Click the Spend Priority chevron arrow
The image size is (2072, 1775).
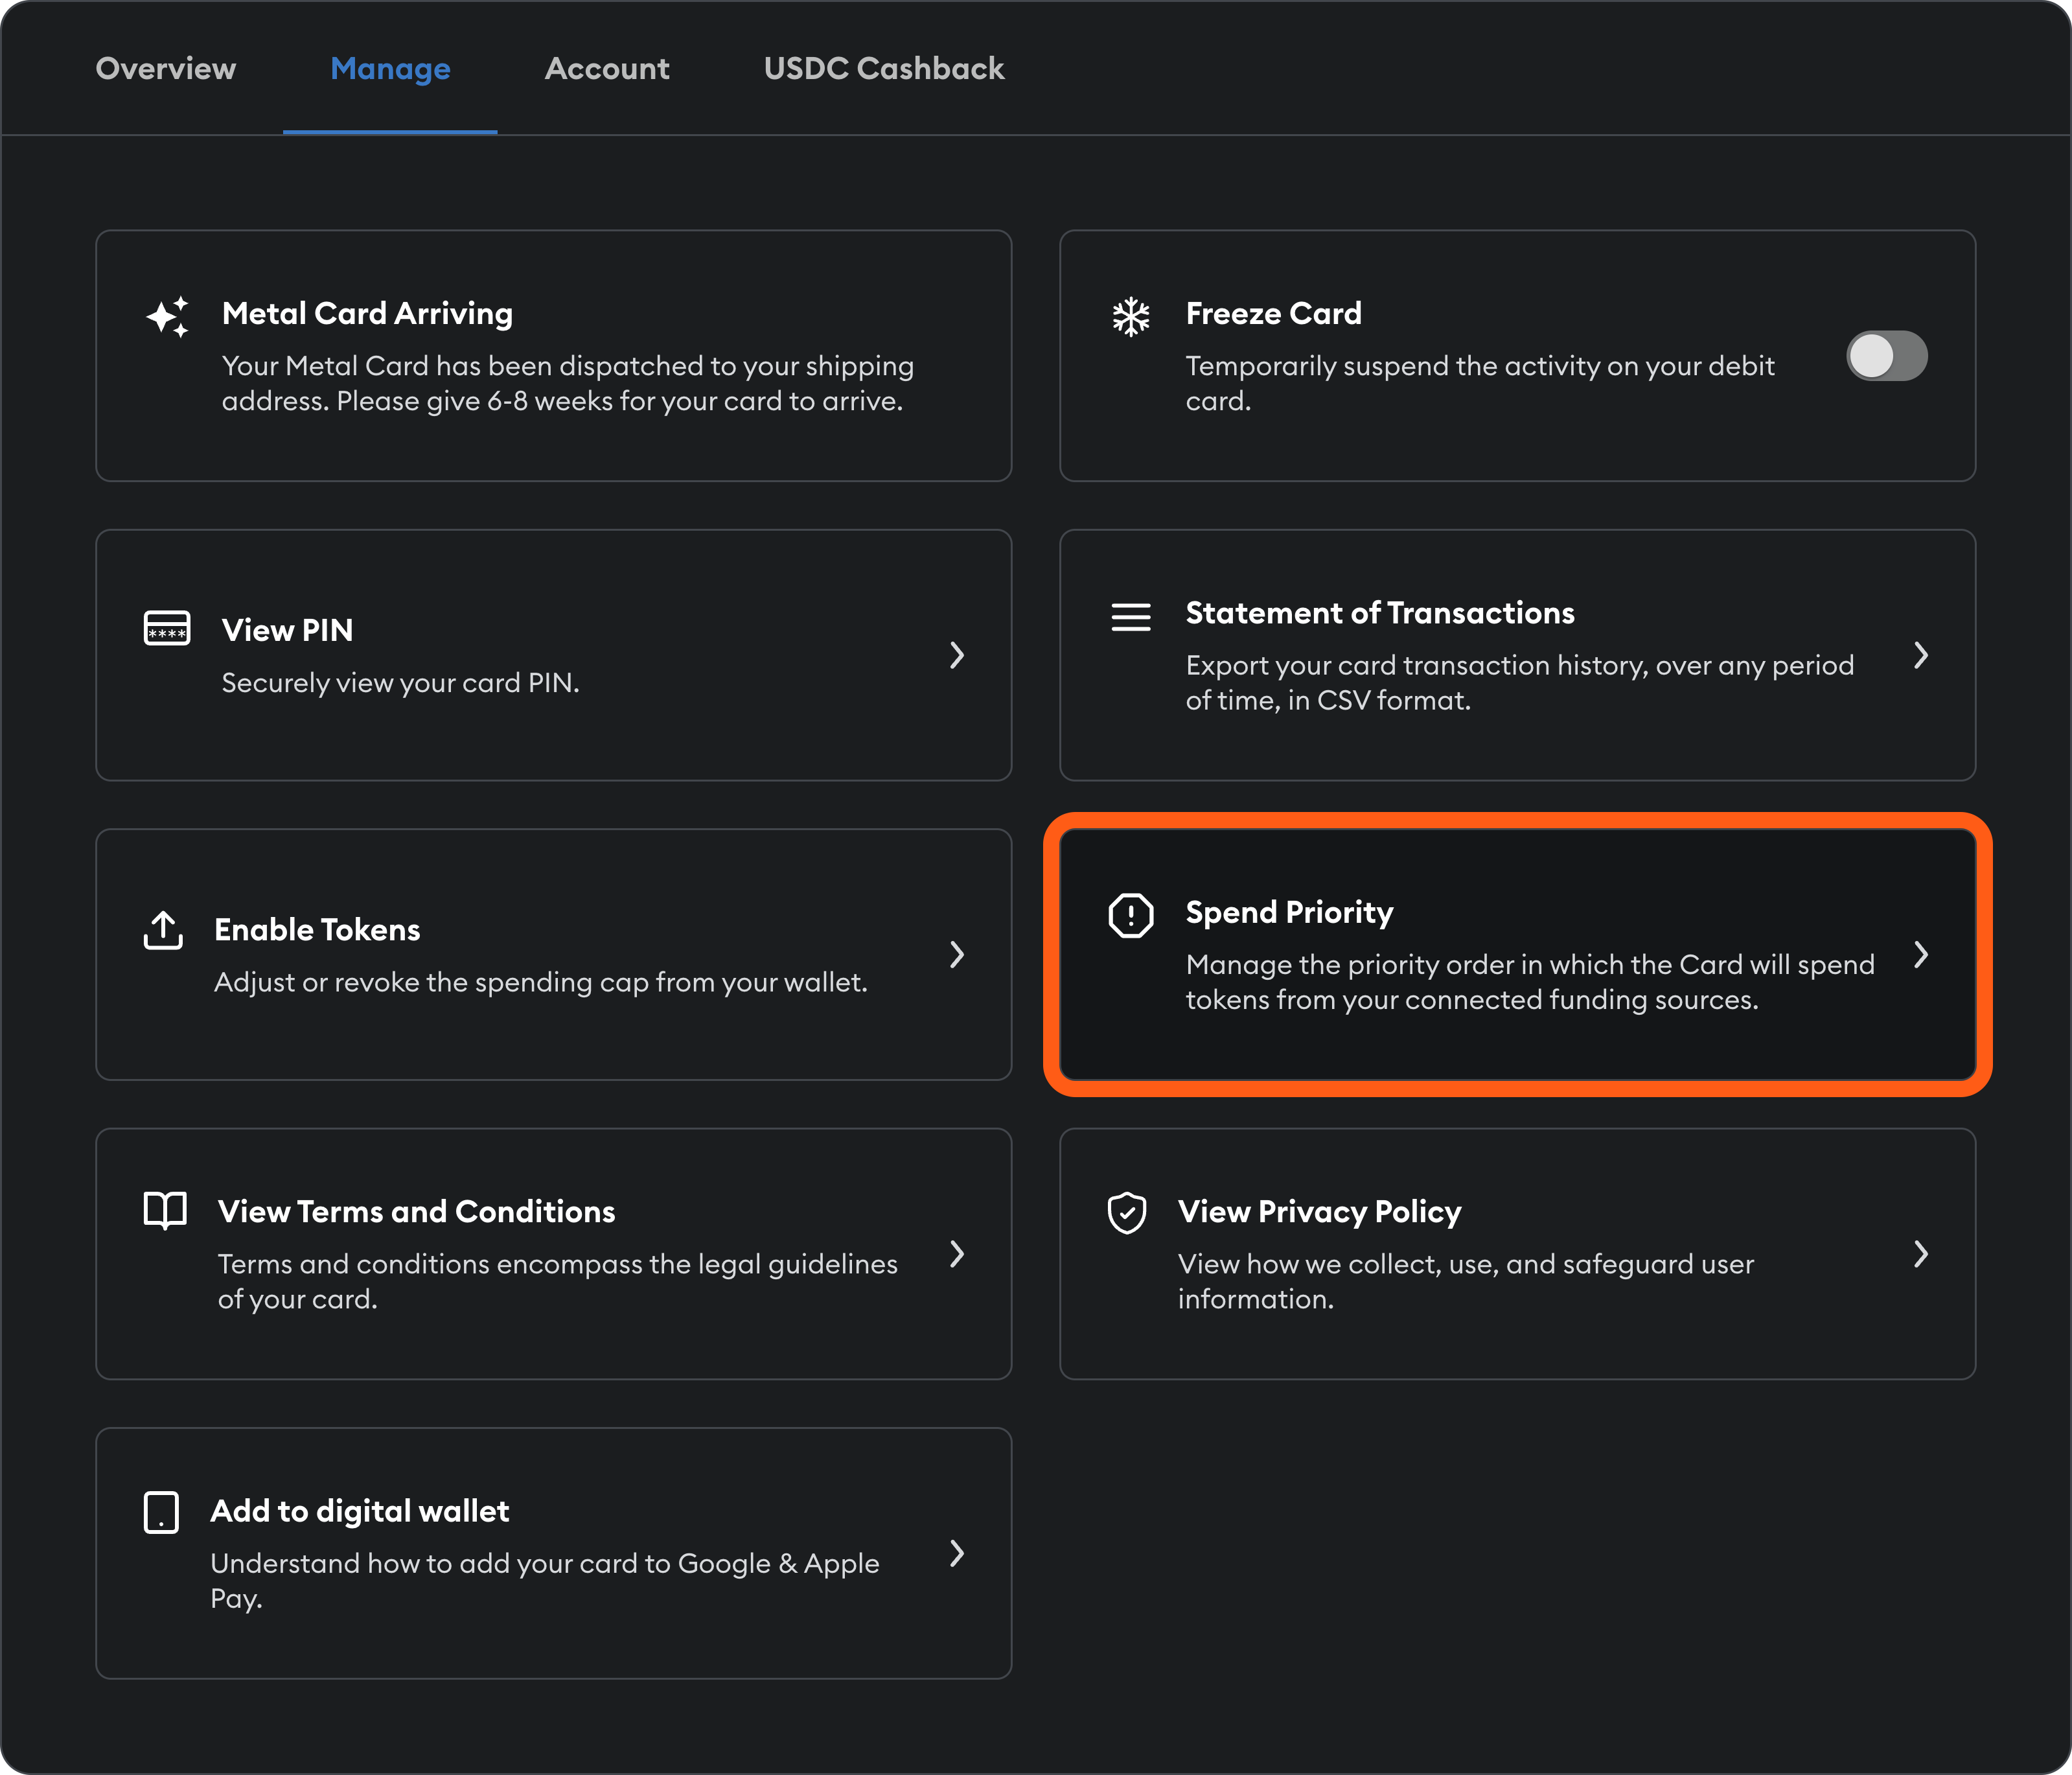pyautogui.click(x=1921, y=954)
